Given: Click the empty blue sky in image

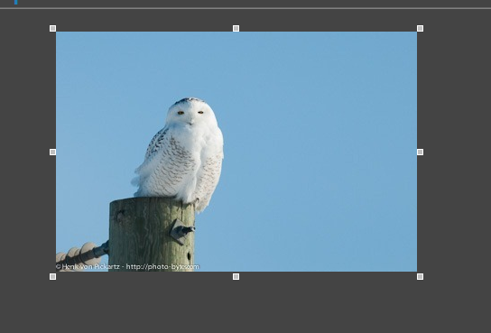Looking at the screenshot, I should coord(320,141).
